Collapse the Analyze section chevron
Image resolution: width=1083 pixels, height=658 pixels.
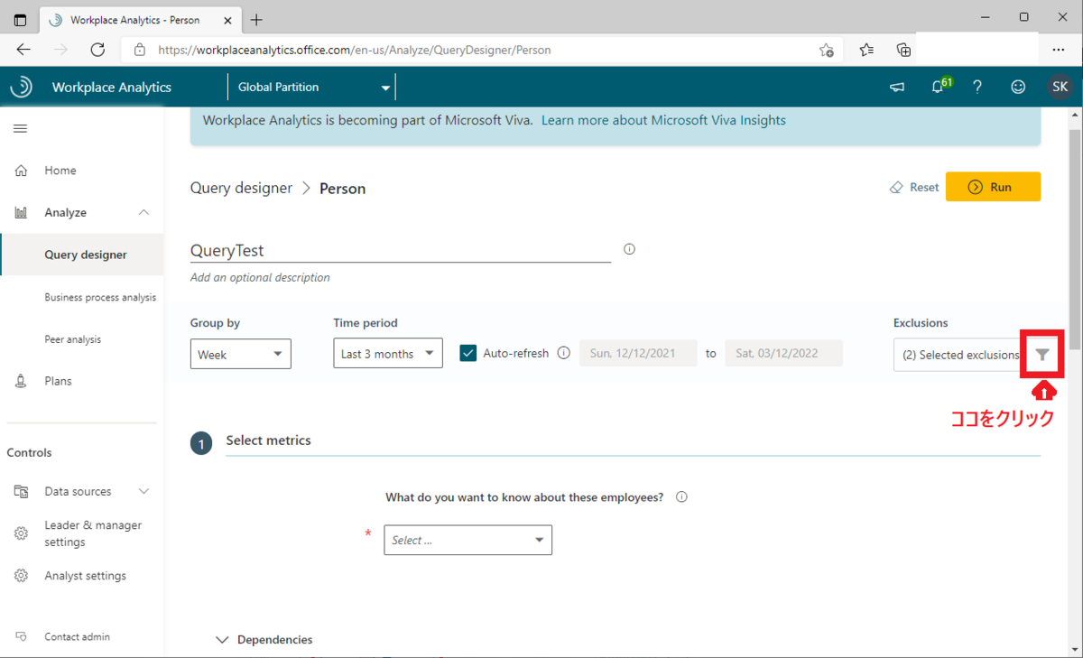click(x=143, y=212)
